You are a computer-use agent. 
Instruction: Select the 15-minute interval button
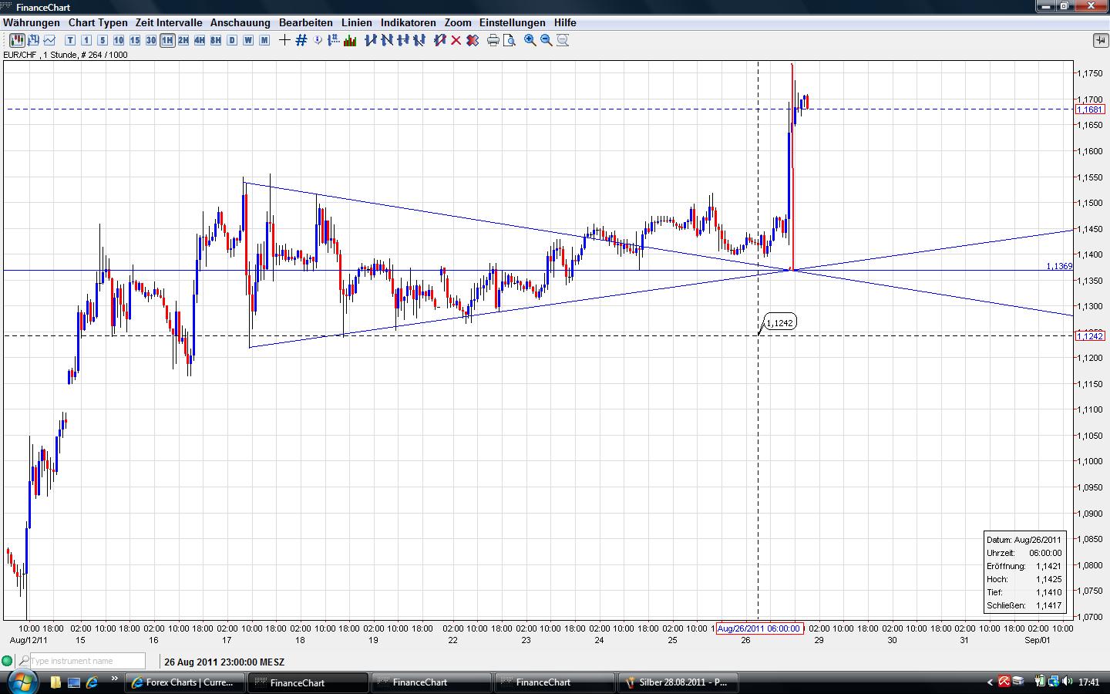click(x=135, y=40)
